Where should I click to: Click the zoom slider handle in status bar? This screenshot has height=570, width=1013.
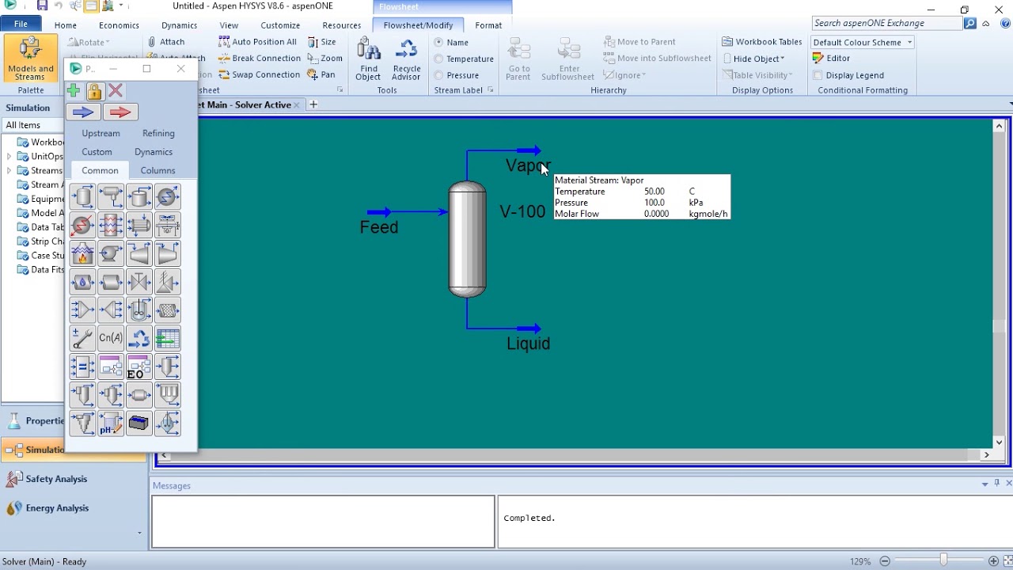point(943,560)
